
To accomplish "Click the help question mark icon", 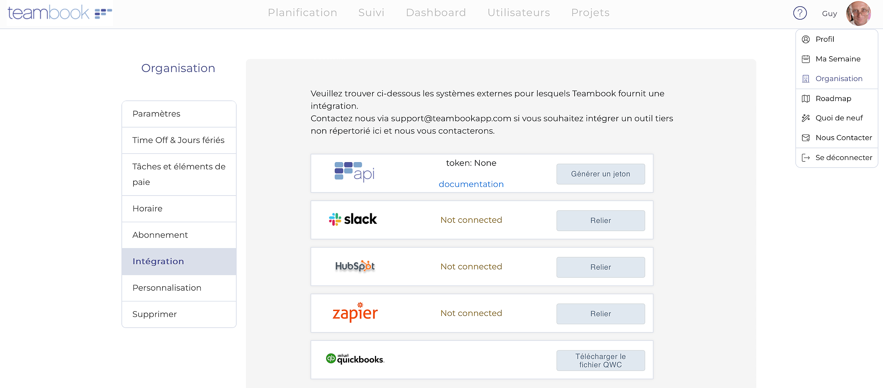I will point(800,13).
